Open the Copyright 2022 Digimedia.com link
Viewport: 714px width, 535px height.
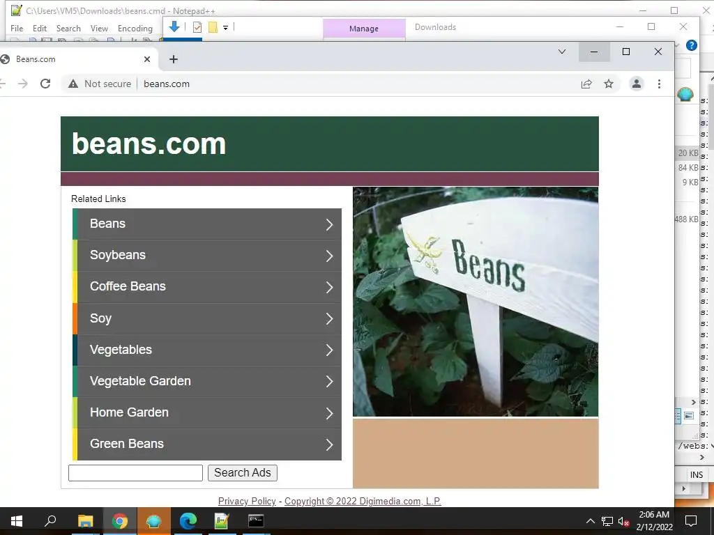click(363, 501)
